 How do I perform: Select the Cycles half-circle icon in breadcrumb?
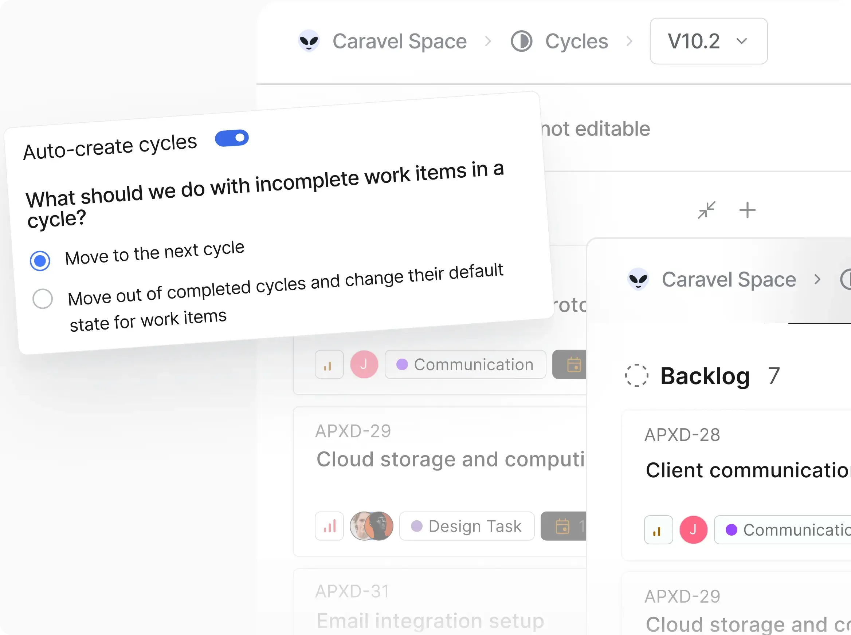click(521, 41)
